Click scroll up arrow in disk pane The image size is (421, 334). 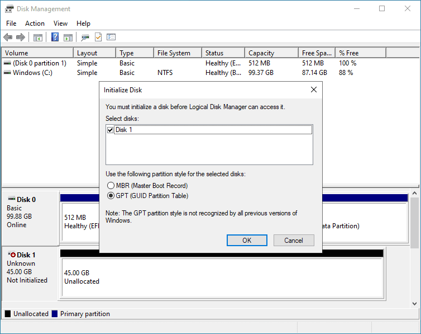[414, 194]
